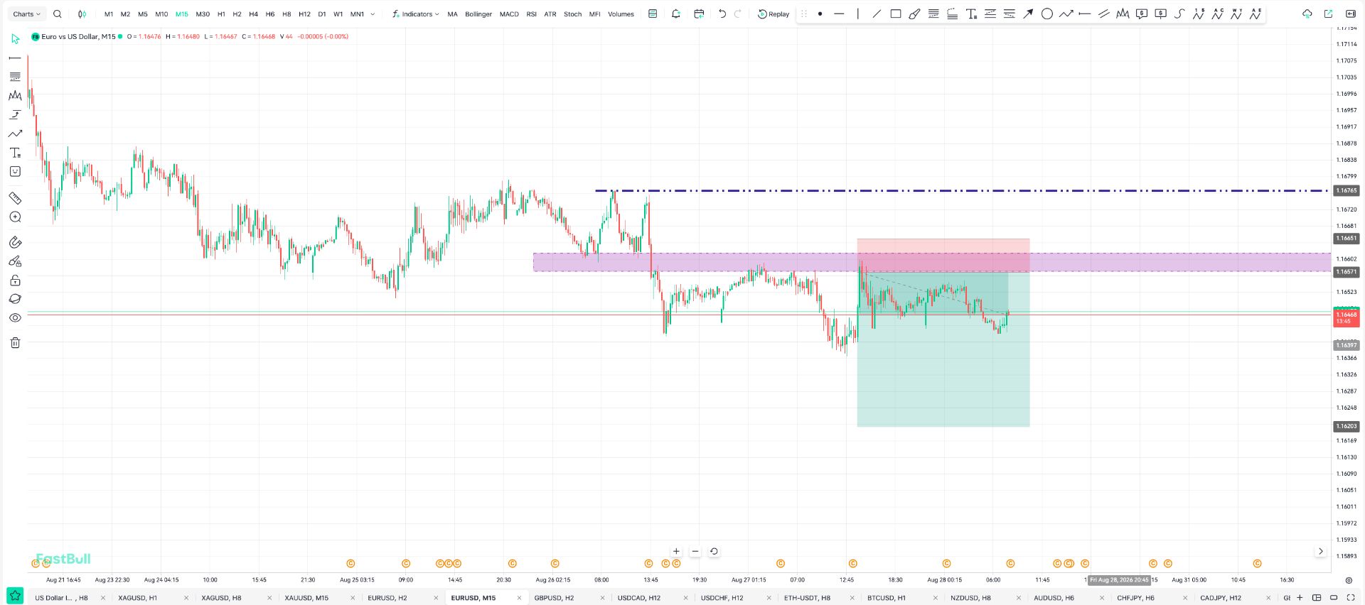Expand more timeframes chevron

click(373, 14)
